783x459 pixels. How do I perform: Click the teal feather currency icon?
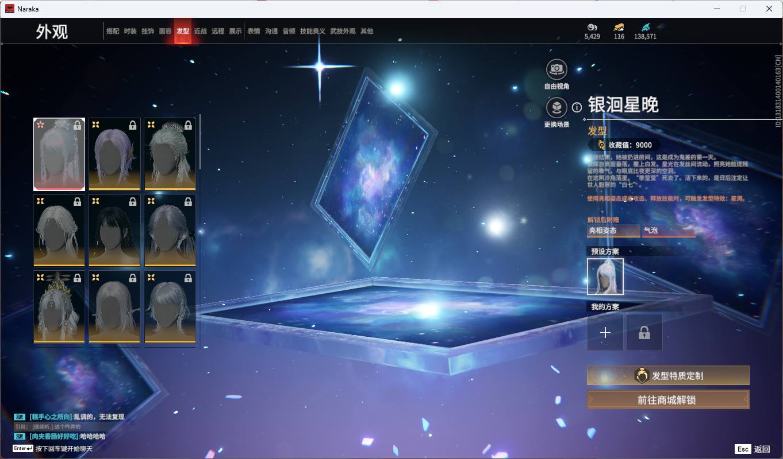(x=645, y=27)
